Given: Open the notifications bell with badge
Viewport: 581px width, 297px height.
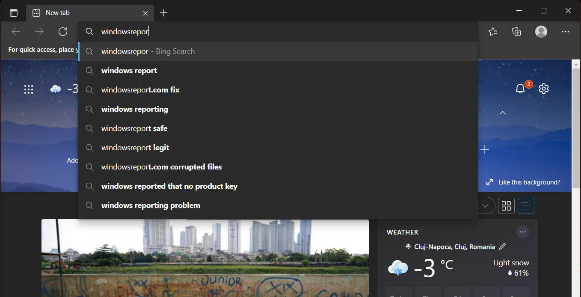Looking at the screenshot, I should pos(520,88).
